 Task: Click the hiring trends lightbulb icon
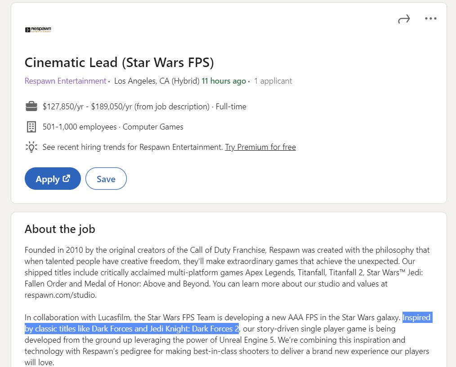pyautogui.click(x=31, y=147)
